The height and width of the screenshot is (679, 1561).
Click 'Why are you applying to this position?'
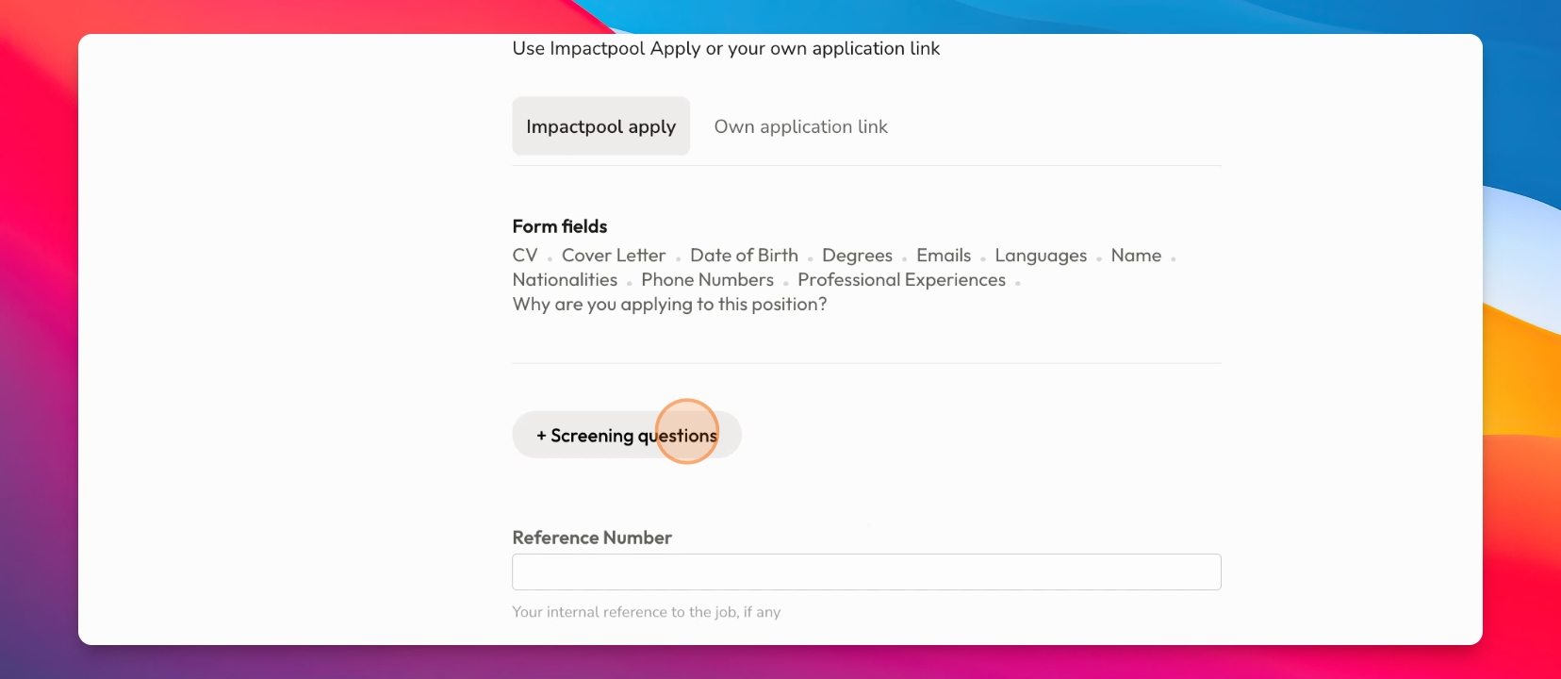click(669, 305)
